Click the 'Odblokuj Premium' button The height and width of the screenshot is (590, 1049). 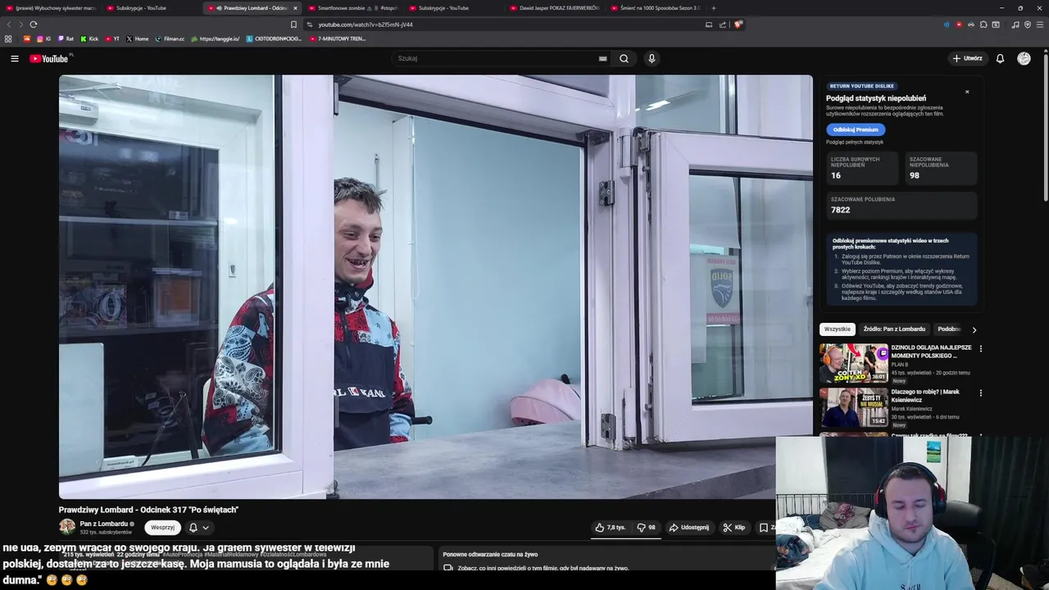(856, 129)
